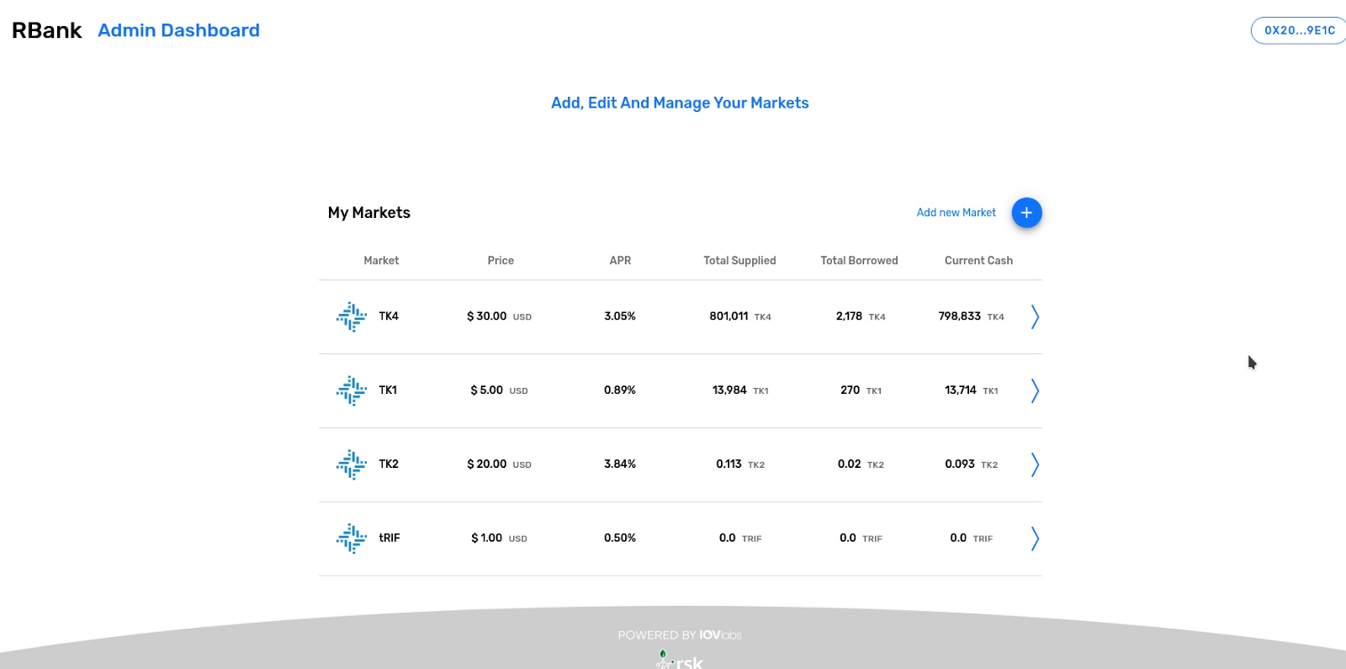Click the RSK logo in footer
Screen dimensions: 1346x669
point(680,660)
